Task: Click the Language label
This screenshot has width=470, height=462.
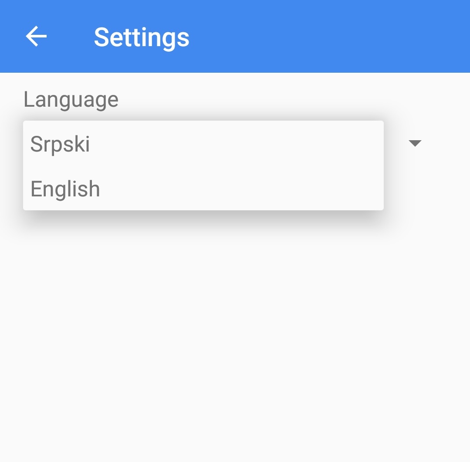Action: click(71, 99)
